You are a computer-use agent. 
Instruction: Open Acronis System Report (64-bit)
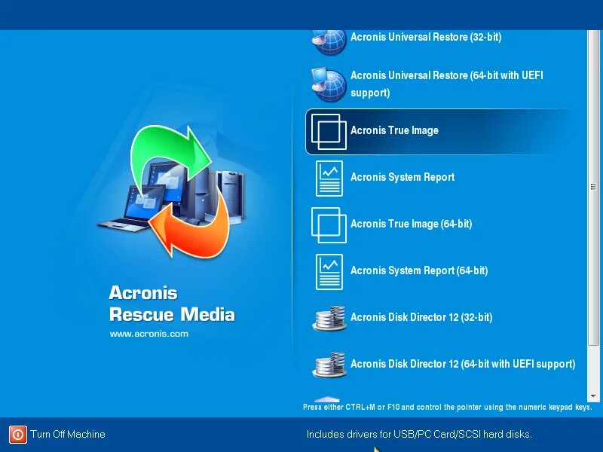[419, 270]
